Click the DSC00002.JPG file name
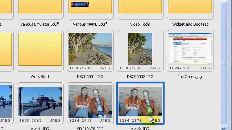 [140, 77]
